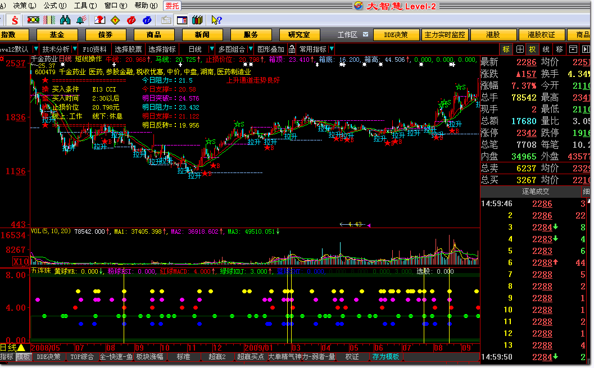Click the 2286 price at 14:59:46
Screen dimensions: 594x368
tap(542, 204)
